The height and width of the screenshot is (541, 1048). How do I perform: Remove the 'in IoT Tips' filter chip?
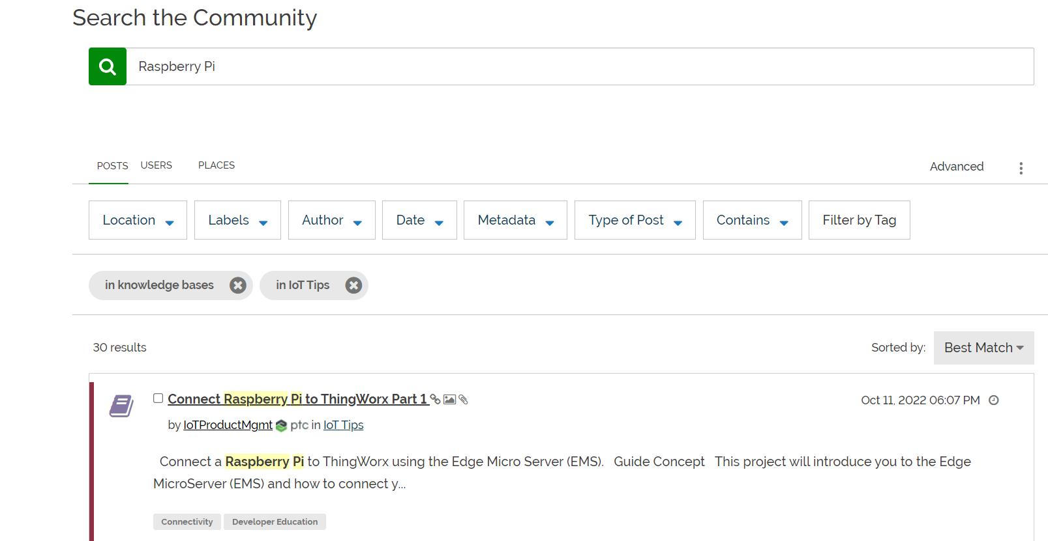(x=353, y=285)
